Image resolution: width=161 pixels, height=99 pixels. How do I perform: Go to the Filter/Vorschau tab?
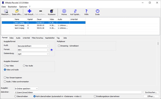click(38, 38)
